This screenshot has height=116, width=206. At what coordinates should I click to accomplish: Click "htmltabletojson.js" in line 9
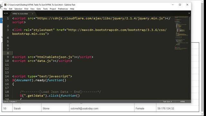click(55, 57)
